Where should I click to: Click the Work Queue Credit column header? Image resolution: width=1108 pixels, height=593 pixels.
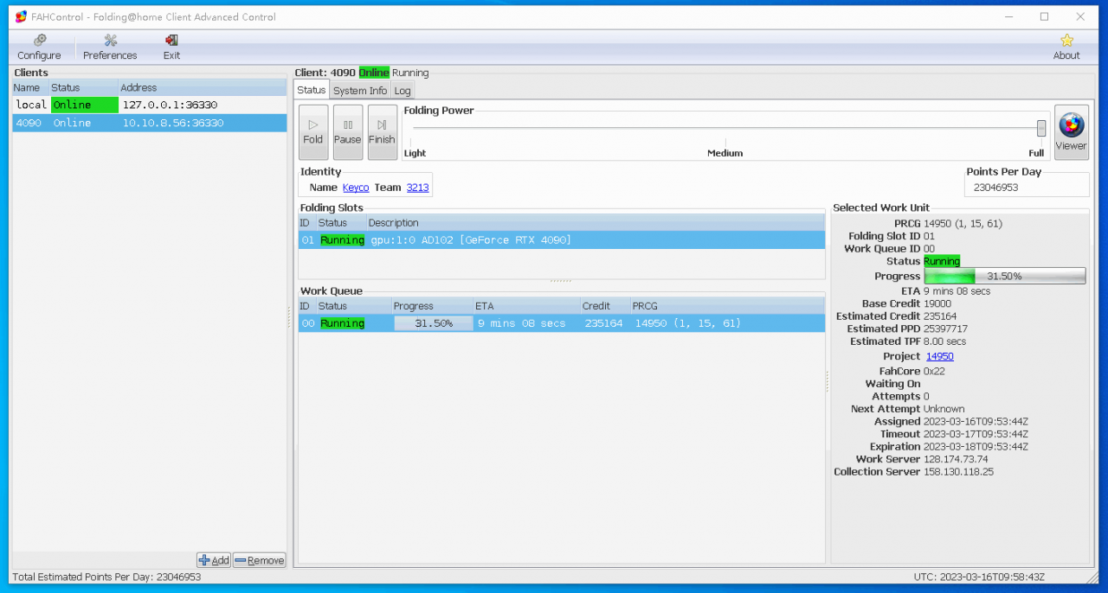[605, 306]
